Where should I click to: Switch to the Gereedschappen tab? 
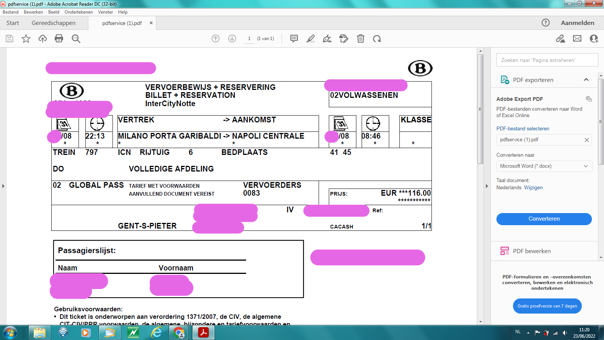click(54, 23)
